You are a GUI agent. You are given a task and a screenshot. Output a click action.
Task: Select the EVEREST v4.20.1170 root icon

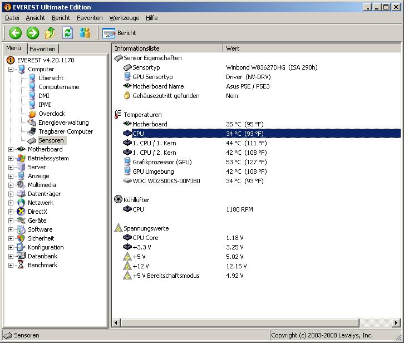point(11,60)
